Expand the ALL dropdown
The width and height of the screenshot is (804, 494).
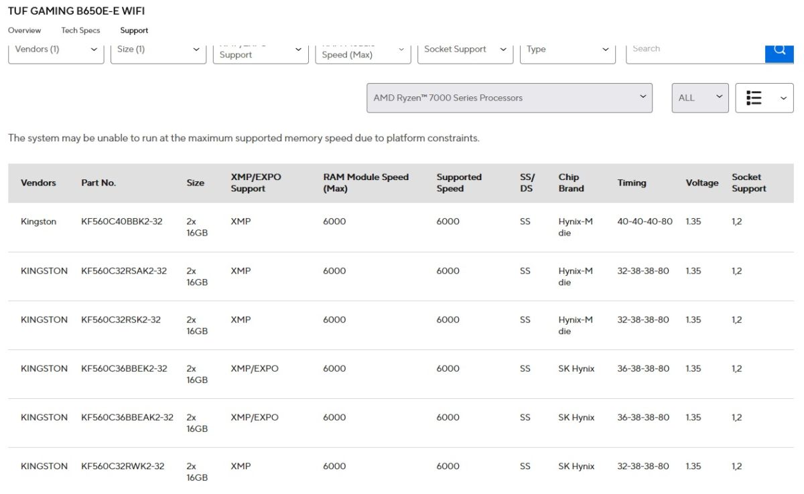click(x=700, y=98)
